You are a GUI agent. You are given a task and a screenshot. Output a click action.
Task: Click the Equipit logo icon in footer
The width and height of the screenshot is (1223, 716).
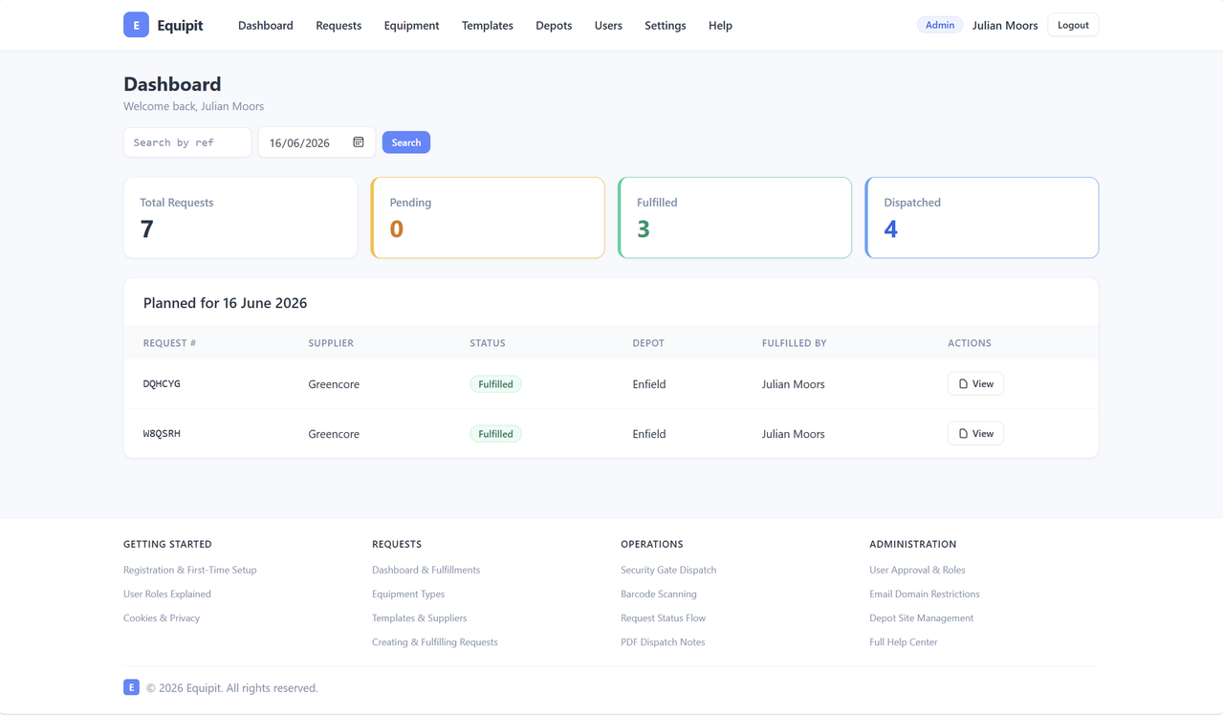click(131, 687)
